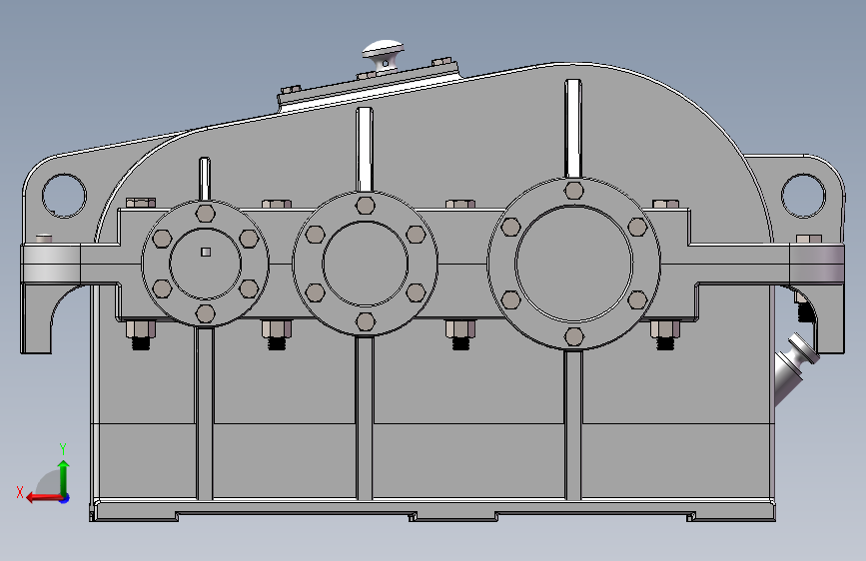Select center face of the largest bearing cap
Screen dimensions: 866x561
coord(573,264)
